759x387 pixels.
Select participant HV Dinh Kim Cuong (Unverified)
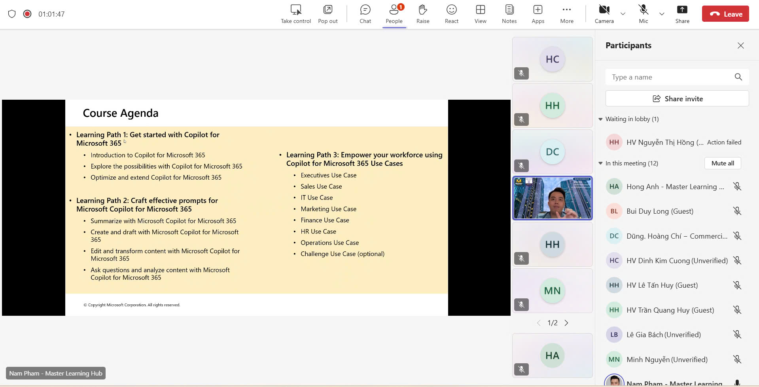pos(677,261)
